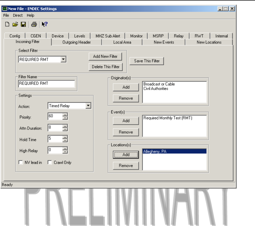This screenshot has width=255, height=226.
Task: Increase Attn Duration with up arrow
Action: [65, 126]
